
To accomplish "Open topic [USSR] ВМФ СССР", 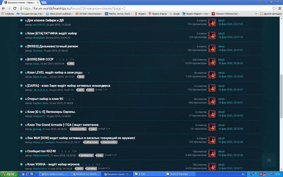I will coord(40,59).
